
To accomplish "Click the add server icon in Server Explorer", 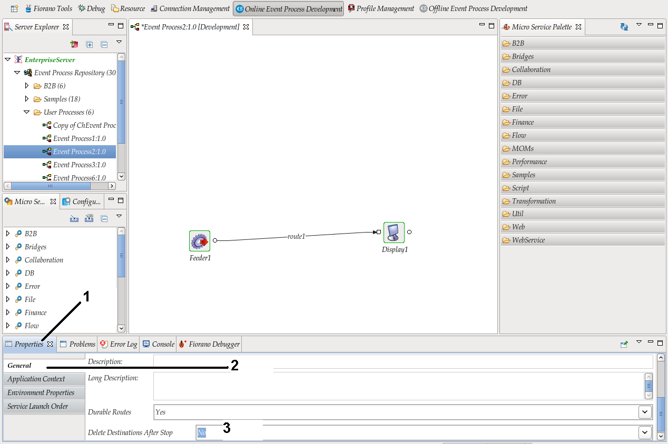I will pos(74,44).
